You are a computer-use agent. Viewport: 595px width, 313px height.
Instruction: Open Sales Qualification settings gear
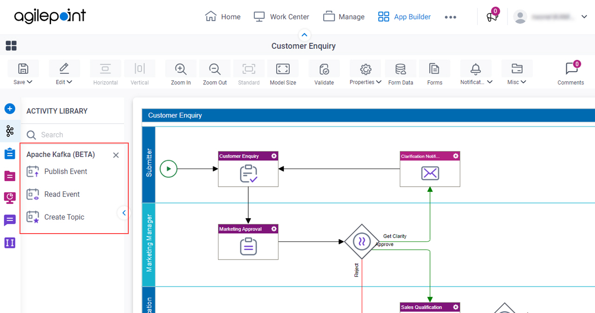click(x=456, y=307)
